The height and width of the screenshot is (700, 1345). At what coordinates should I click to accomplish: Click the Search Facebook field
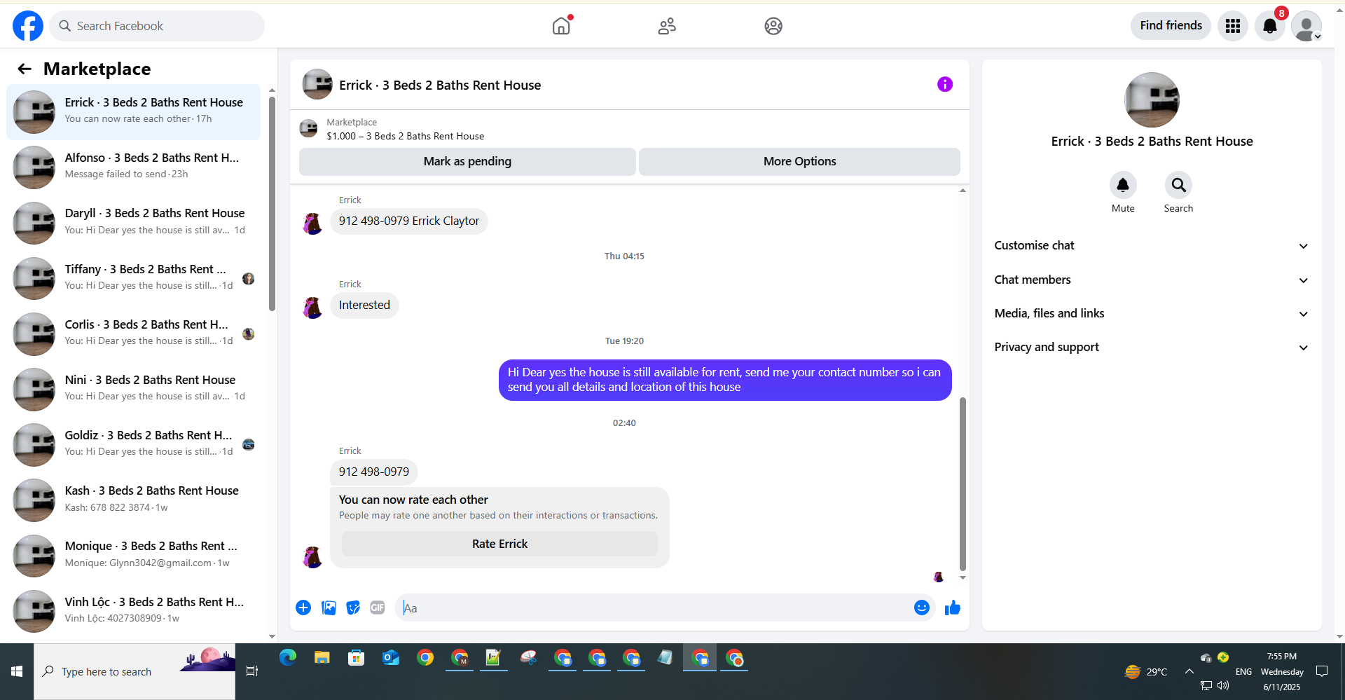pos(157,26)
